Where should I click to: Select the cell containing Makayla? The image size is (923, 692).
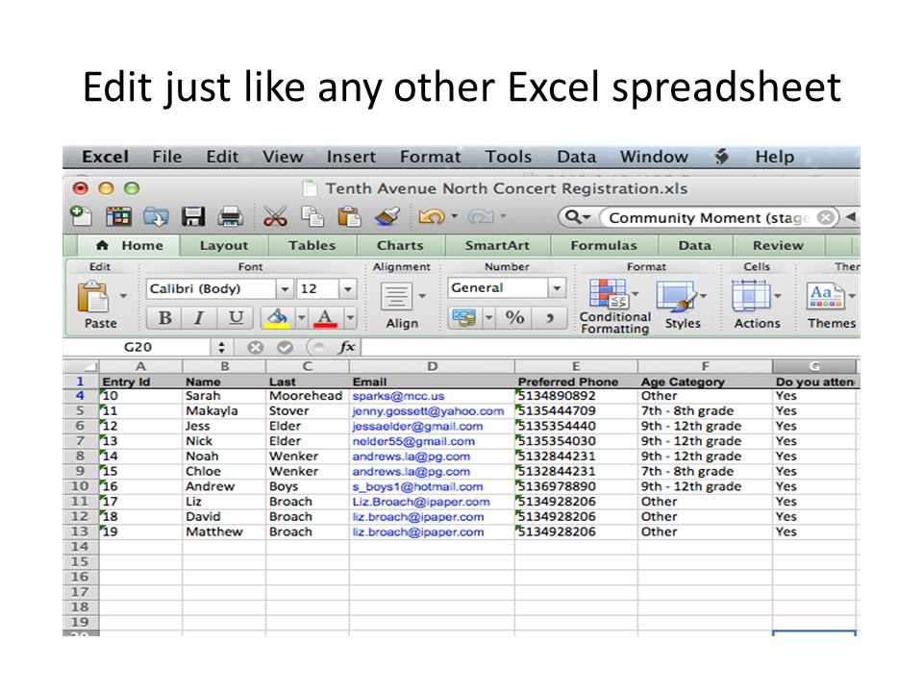coord(224,411)
